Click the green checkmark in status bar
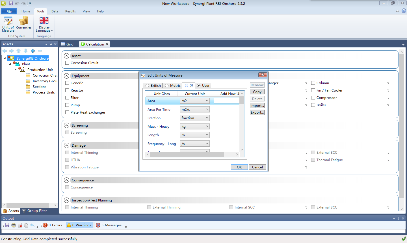 click(x=404, y=239)
